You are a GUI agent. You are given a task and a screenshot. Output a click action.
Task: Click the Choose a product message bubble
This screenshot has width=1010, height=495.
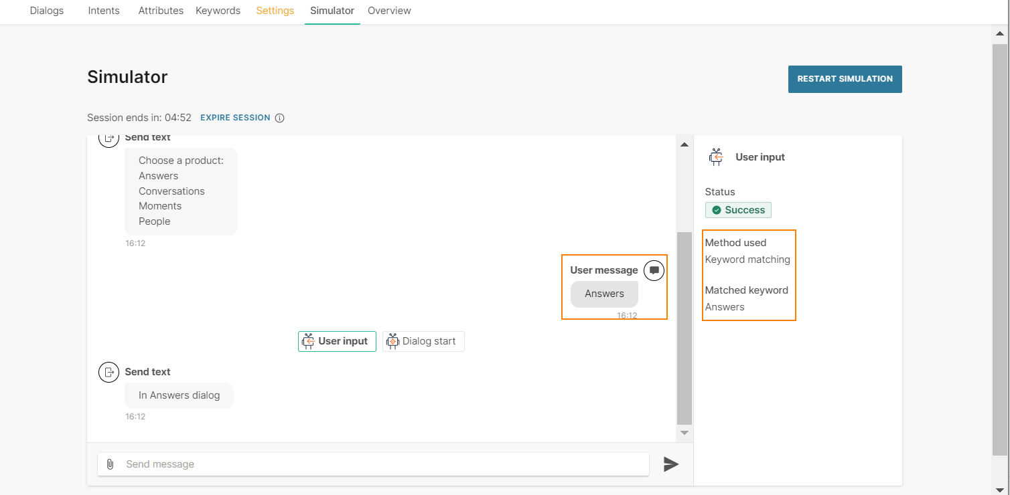[181, 191]
